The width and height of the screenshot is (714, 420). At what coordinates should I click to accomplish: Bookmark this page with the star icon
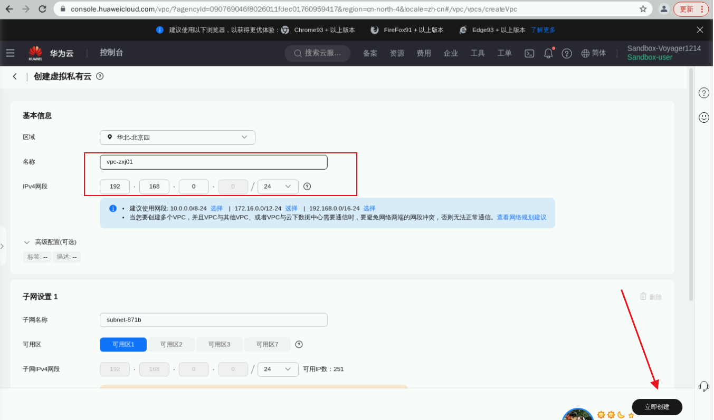[x=643, y=9]
